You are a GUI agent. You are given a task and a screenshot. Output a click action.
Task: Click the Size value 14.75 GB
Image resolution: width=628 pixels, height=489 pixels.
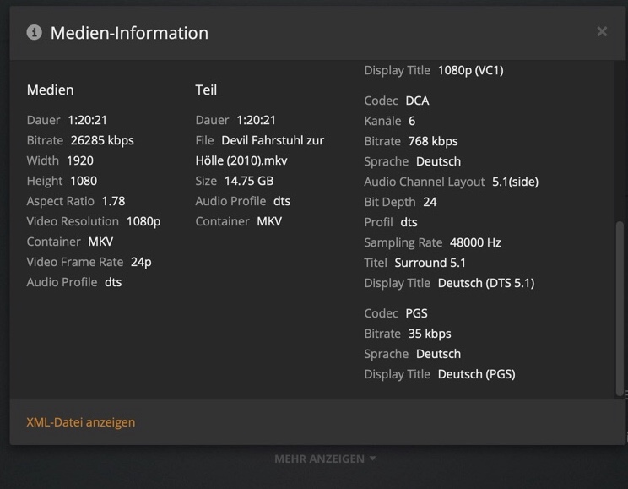248,181
